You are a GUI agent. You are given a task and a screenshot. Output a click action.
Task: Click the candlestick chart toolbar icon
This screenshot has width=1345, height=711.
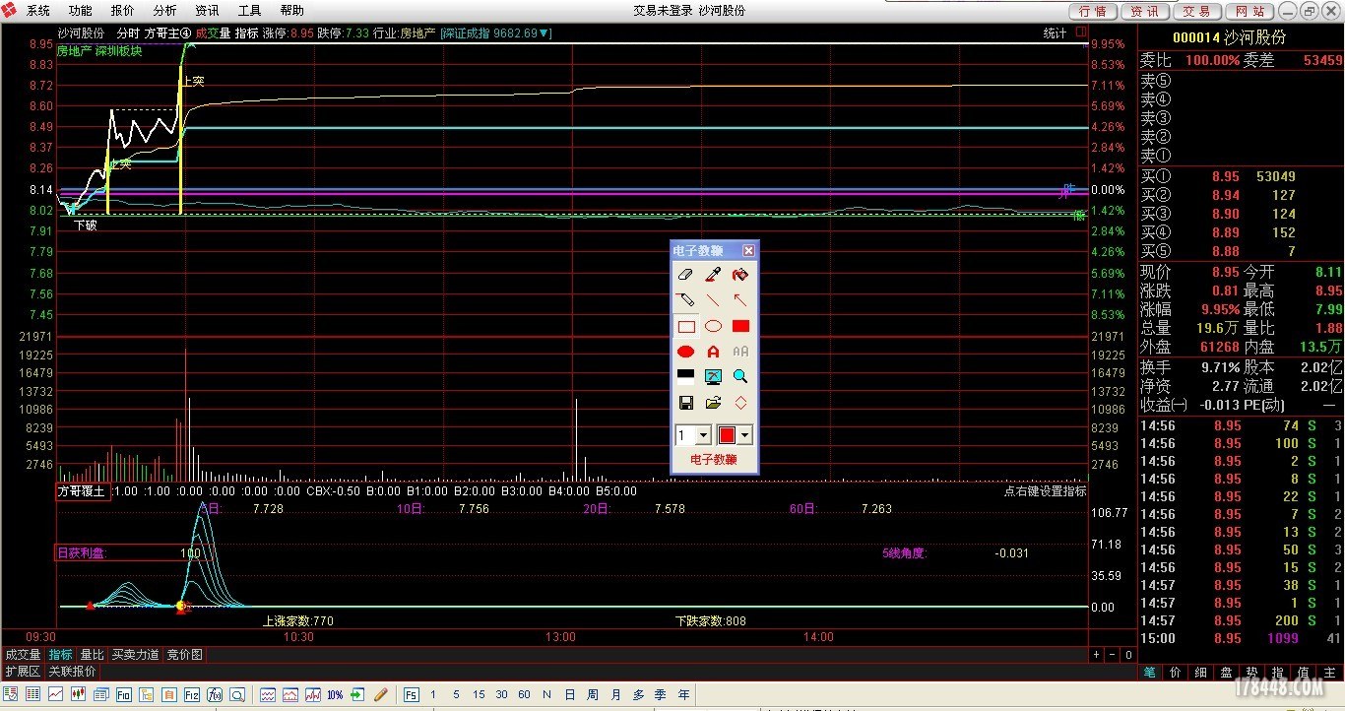(79, 695)
